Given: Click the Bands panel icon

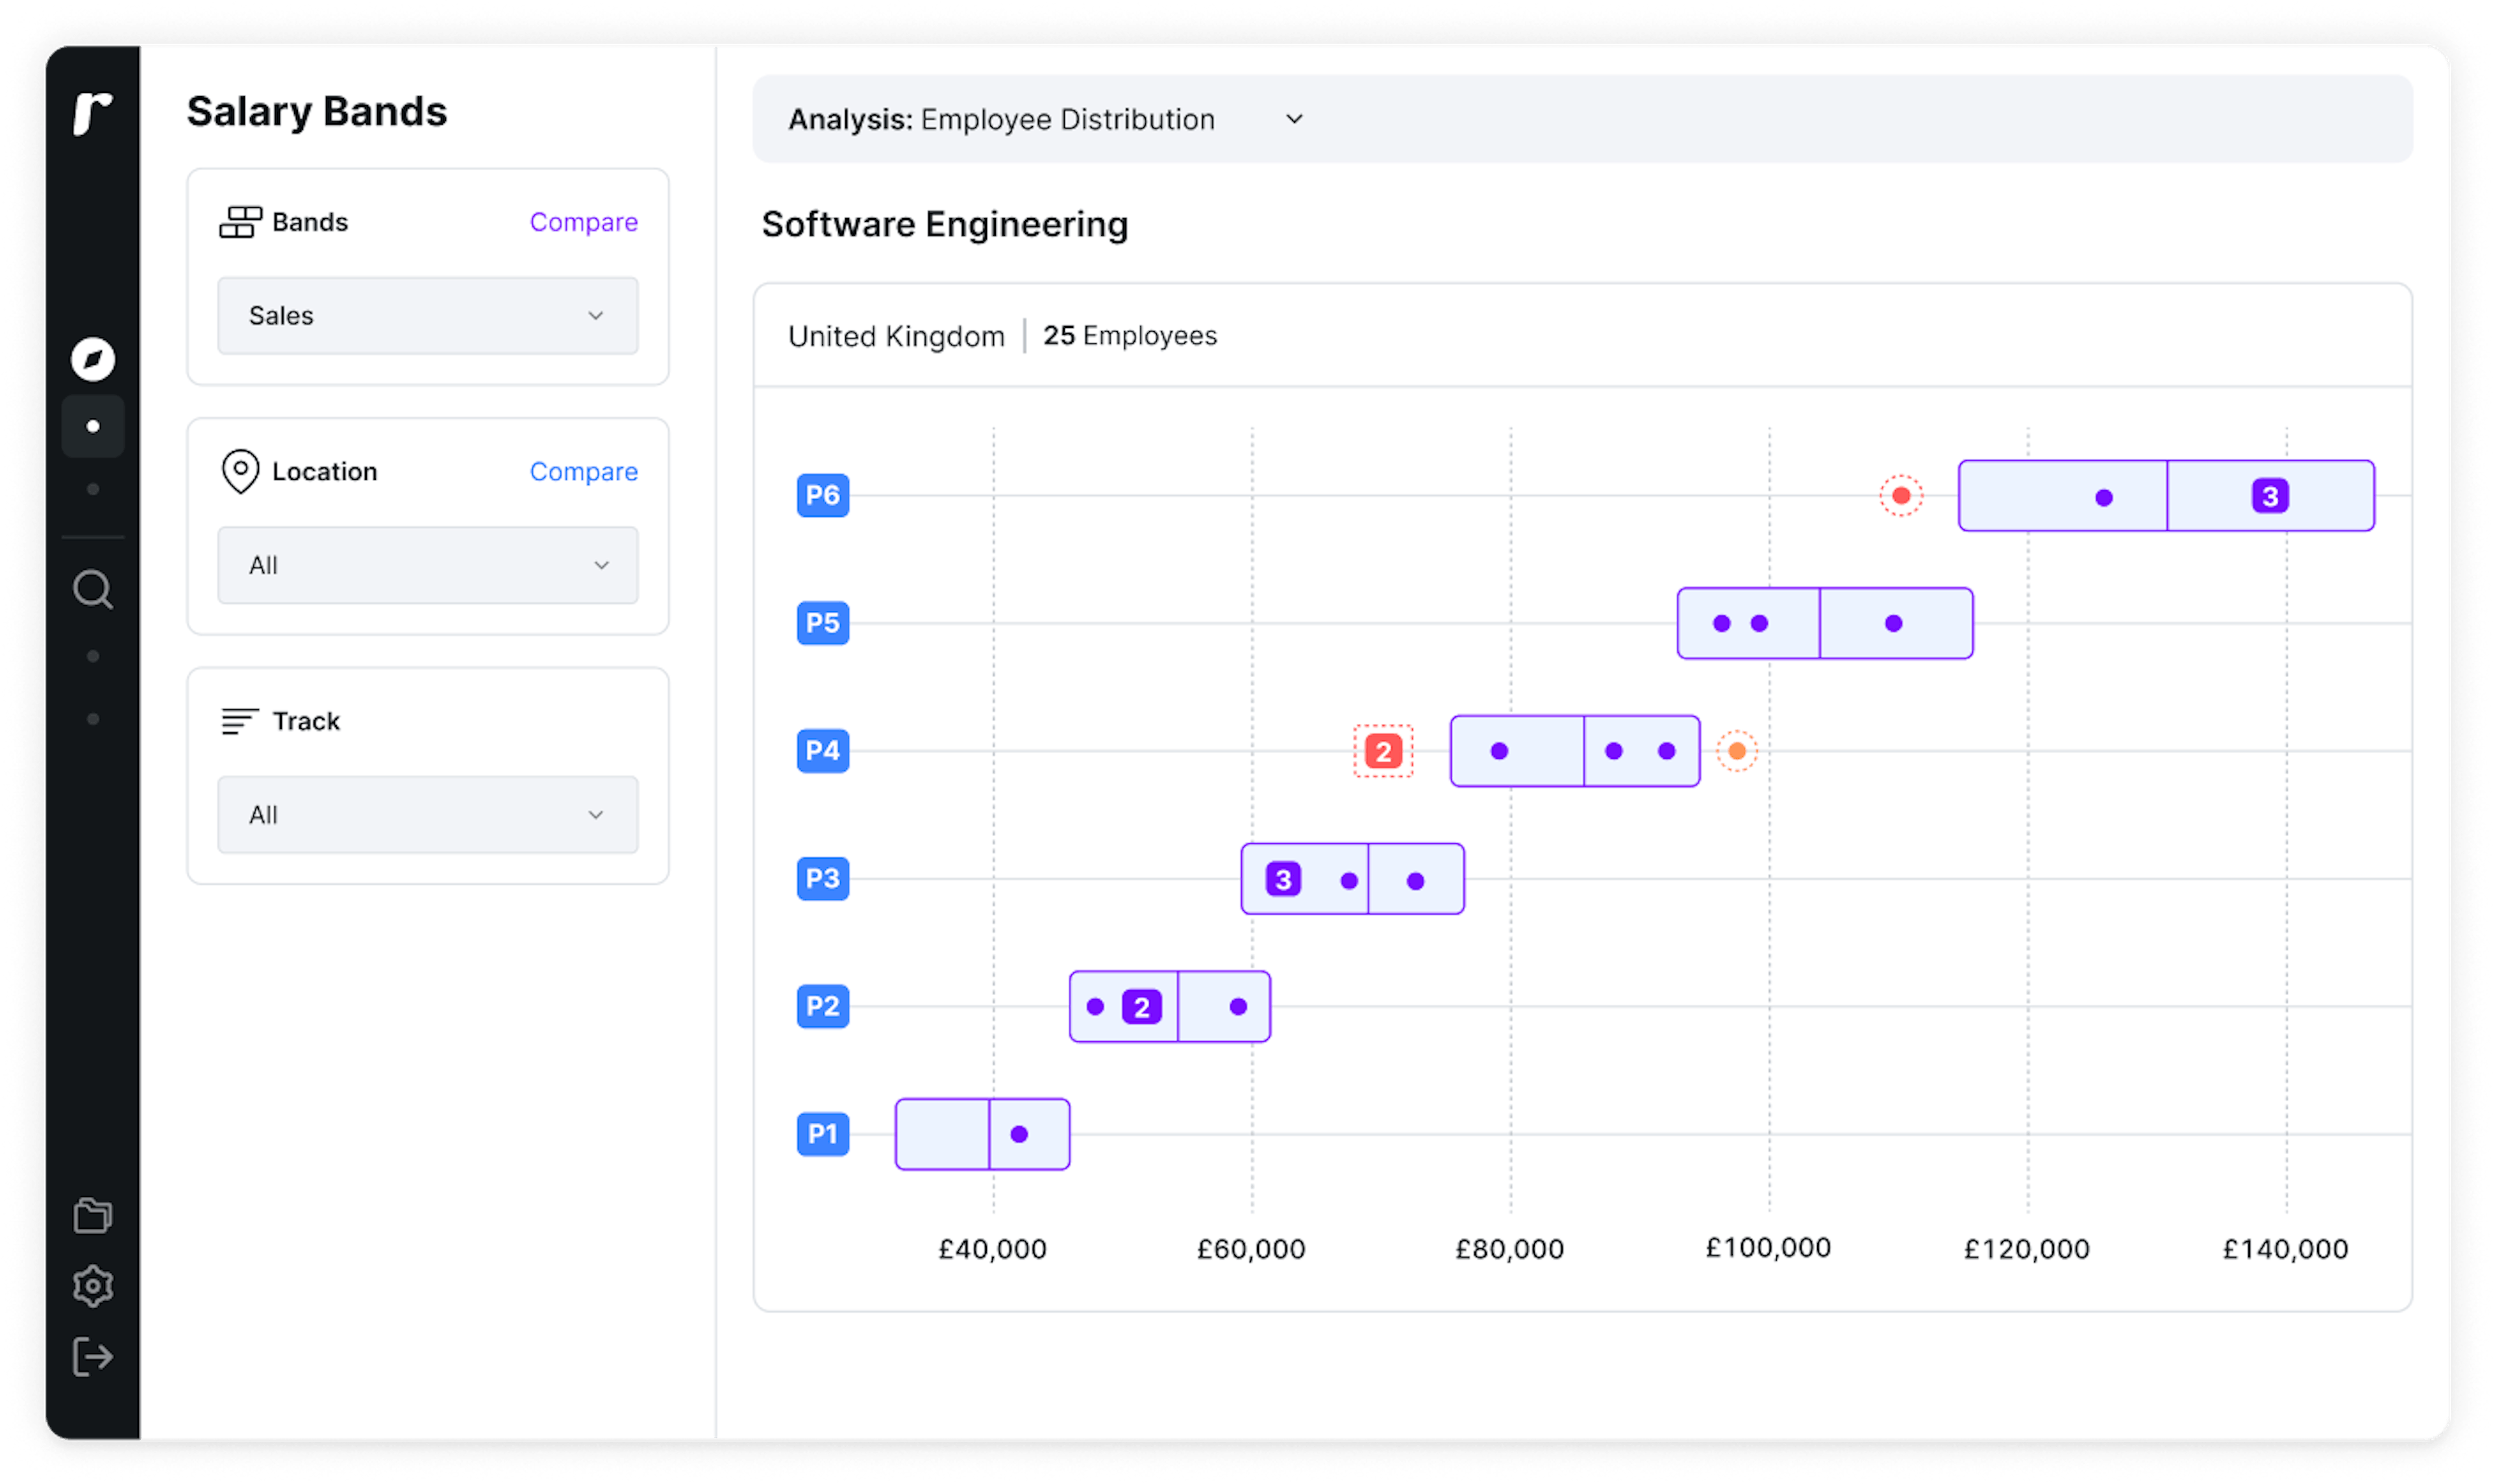Looking at the screenshot, I should point(239,222).
